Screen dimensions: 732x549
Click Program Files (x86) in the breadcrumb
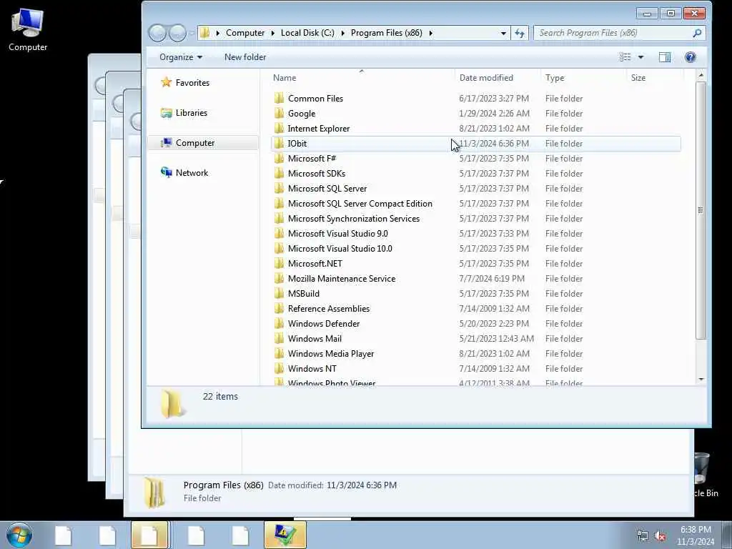click(387, 33)
